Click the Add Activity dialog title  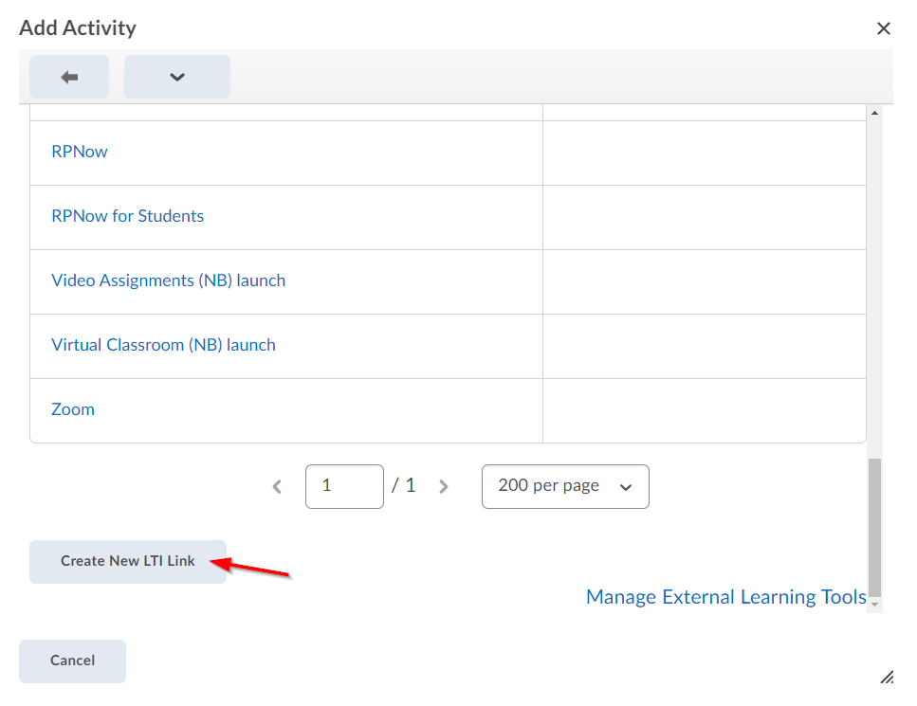point(78,28)
